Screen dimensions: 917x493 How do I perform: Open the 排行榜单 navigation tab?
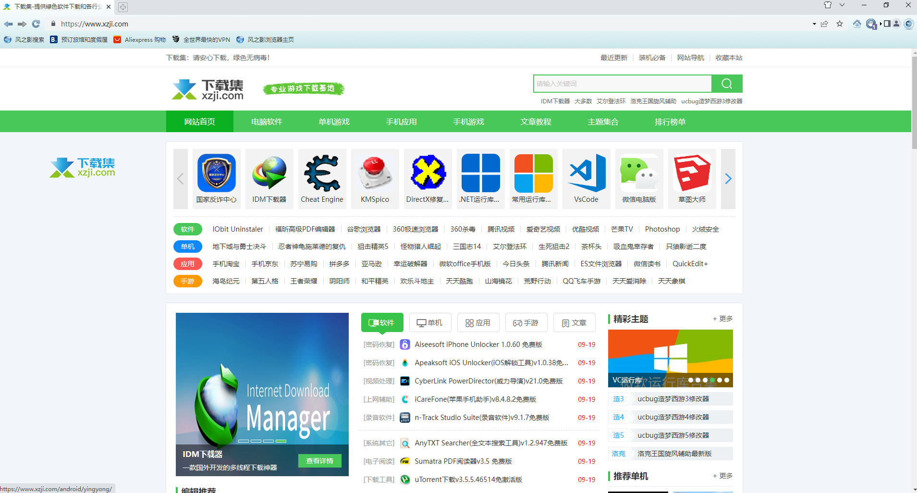pos(671,122)
